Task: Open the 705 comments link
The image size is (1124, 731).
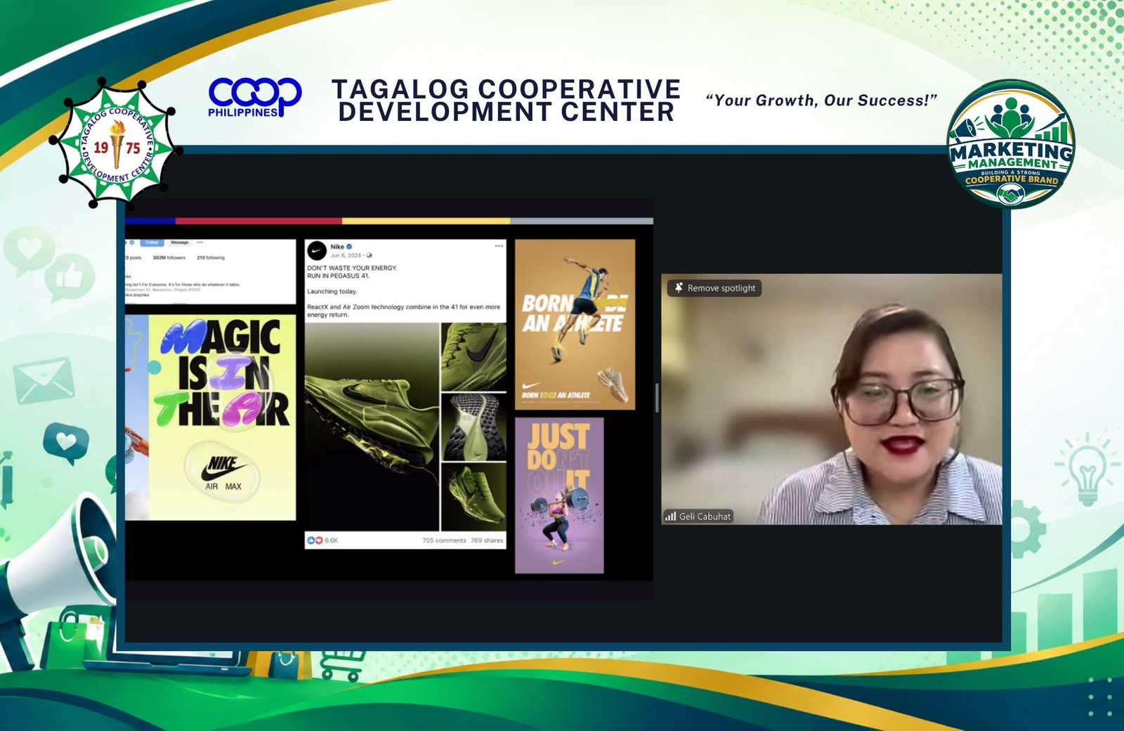Action: 444,541
